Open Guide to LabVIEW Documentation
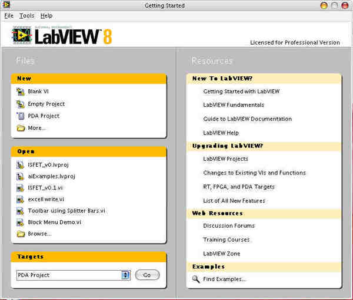This screenshot has width=353, height=300. [248, 119]
